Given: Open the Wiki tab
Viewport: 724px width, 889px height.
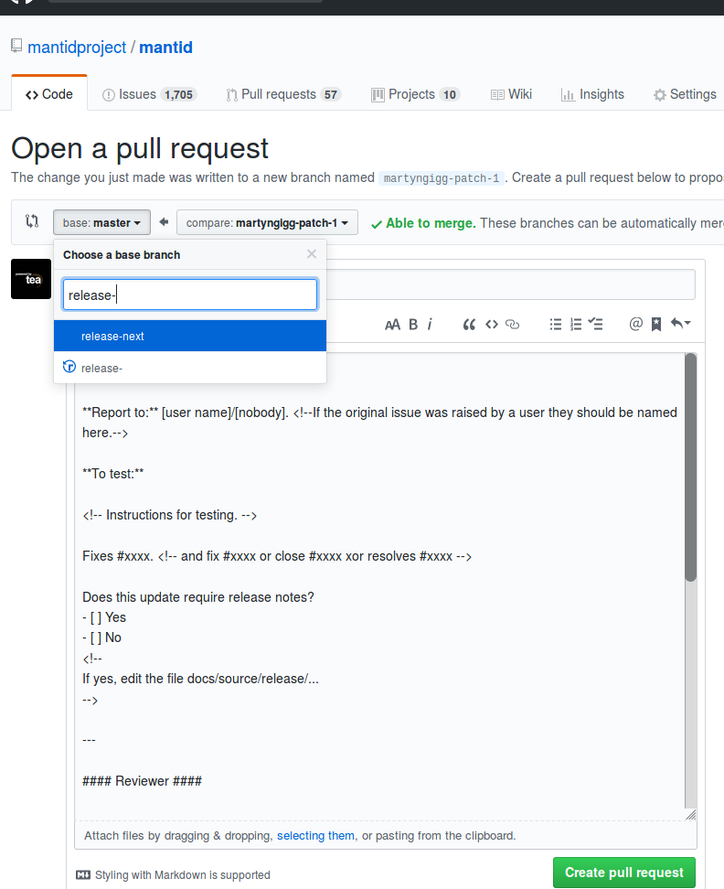Looking at the screenshot, I should pyautogui.click(x=511, y=95).
